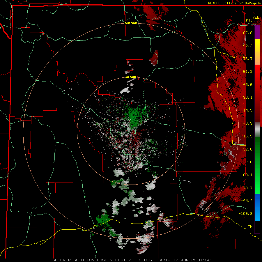Screen dimensions: 262x262
Task: Click the -109.8 legend value
Action: pyautogui.click(x=245, y=214)
